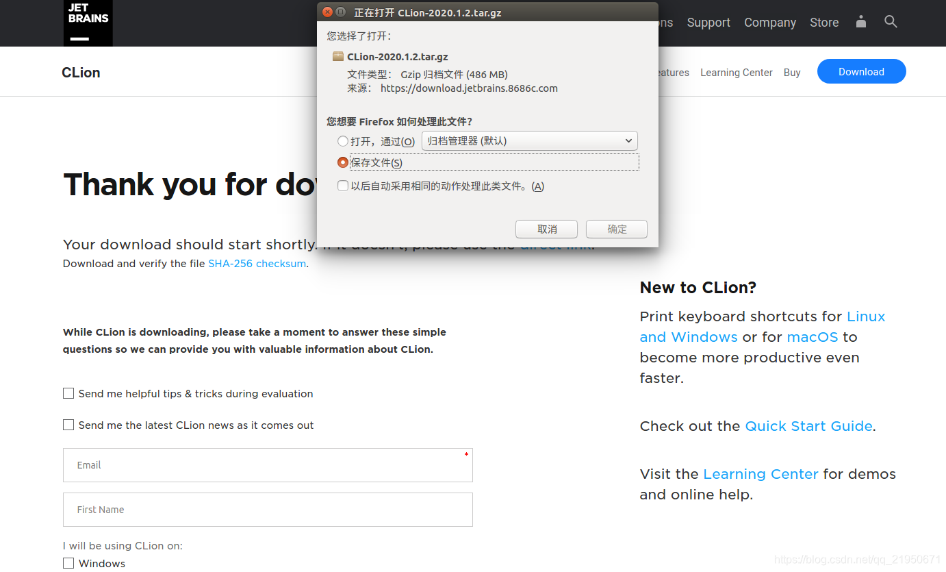Click the JetBrains logo
The image size is (946, 572).
point(88,23)
